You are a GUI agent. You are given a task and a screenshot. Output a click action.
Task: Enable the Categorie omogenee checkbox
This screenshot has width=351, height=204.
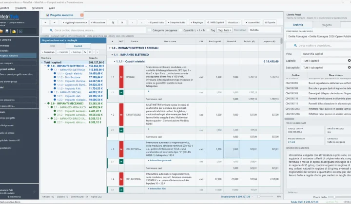(x=150, y=30)
